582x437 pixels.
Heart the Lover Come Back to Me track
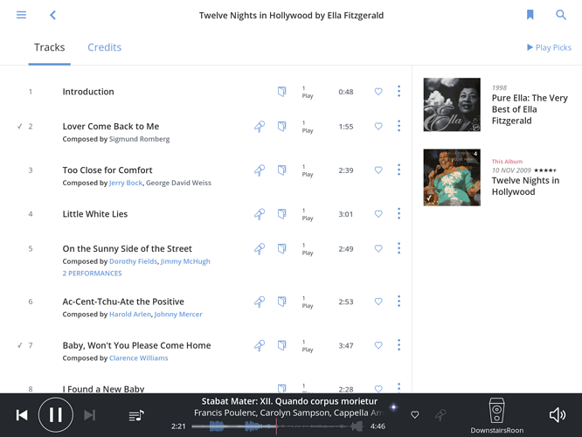(378, 126)
